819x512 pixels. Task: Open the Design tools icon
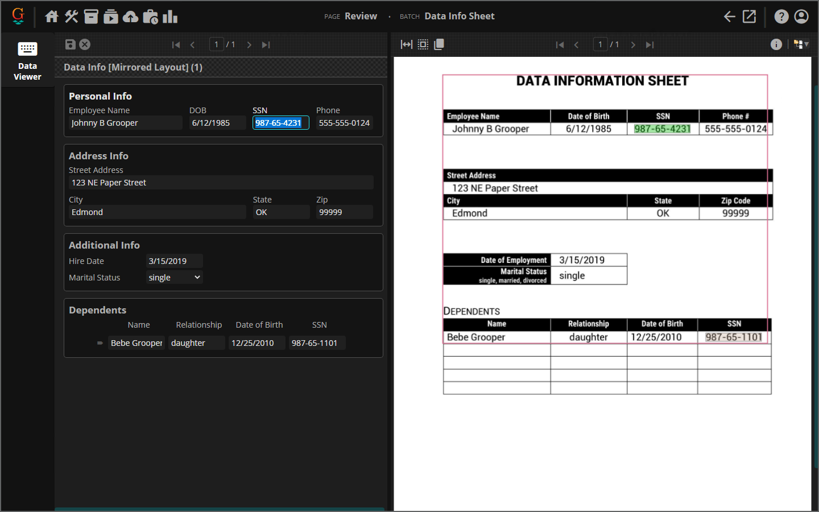(71, 16)
